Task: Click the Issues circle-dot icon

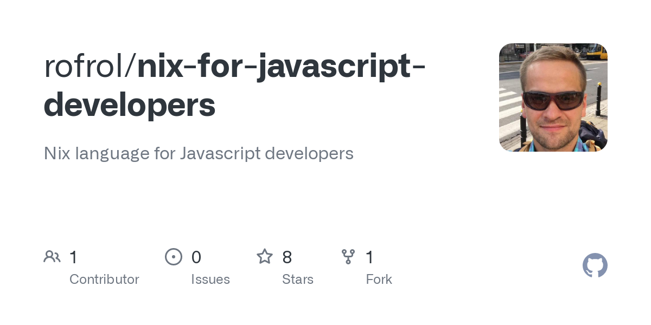Action: (x=173, y=257)
